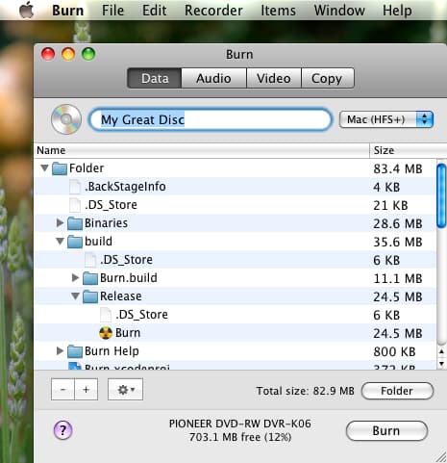Expand the Binaries folder triangle

pyautogui.click(x=60, y=222)
